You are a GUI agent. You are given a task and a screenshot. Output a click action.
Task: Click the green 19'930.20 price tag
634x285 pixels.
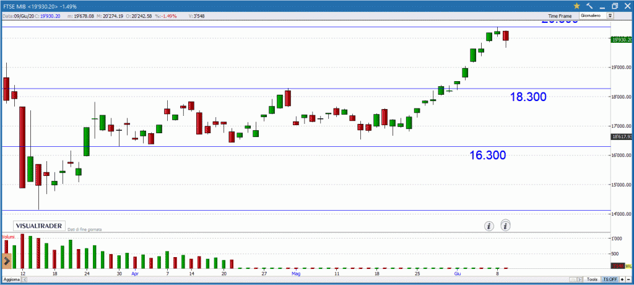click(622, 40)
